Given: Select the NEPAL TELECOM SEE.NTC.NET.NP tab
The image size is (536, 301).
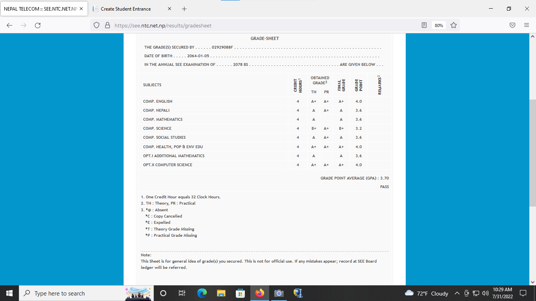Looking at the screenshot, I should pos(40,9).
